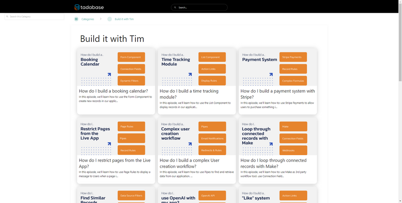The height and width of the screenshot is (203, 402).
Task: Click the Build it with Tim page heading
Action: [x=112, y=39]
